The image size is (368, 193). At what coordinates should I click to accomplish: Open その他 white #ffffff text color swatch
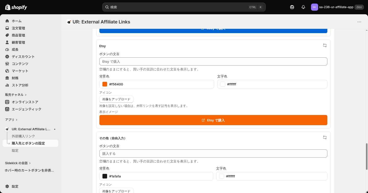[222, 176]
